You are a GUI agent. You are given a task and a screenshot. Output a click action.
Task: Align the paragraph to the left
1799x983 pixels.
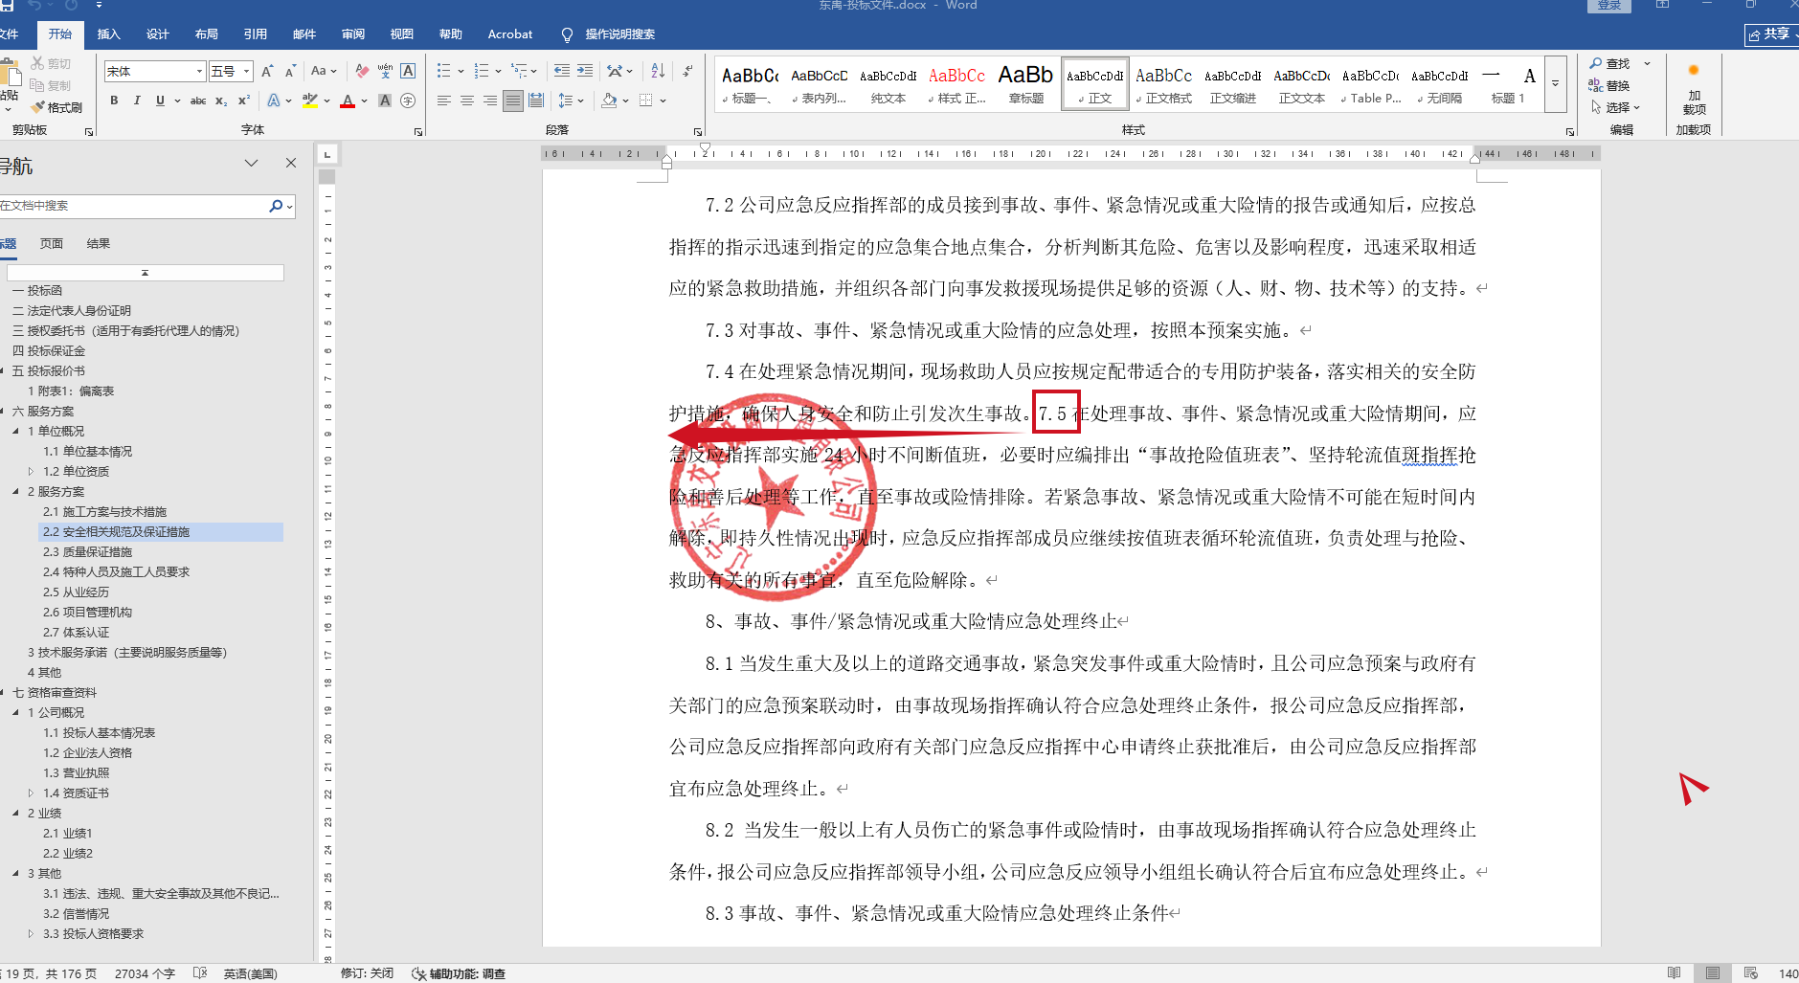point(444,101)
